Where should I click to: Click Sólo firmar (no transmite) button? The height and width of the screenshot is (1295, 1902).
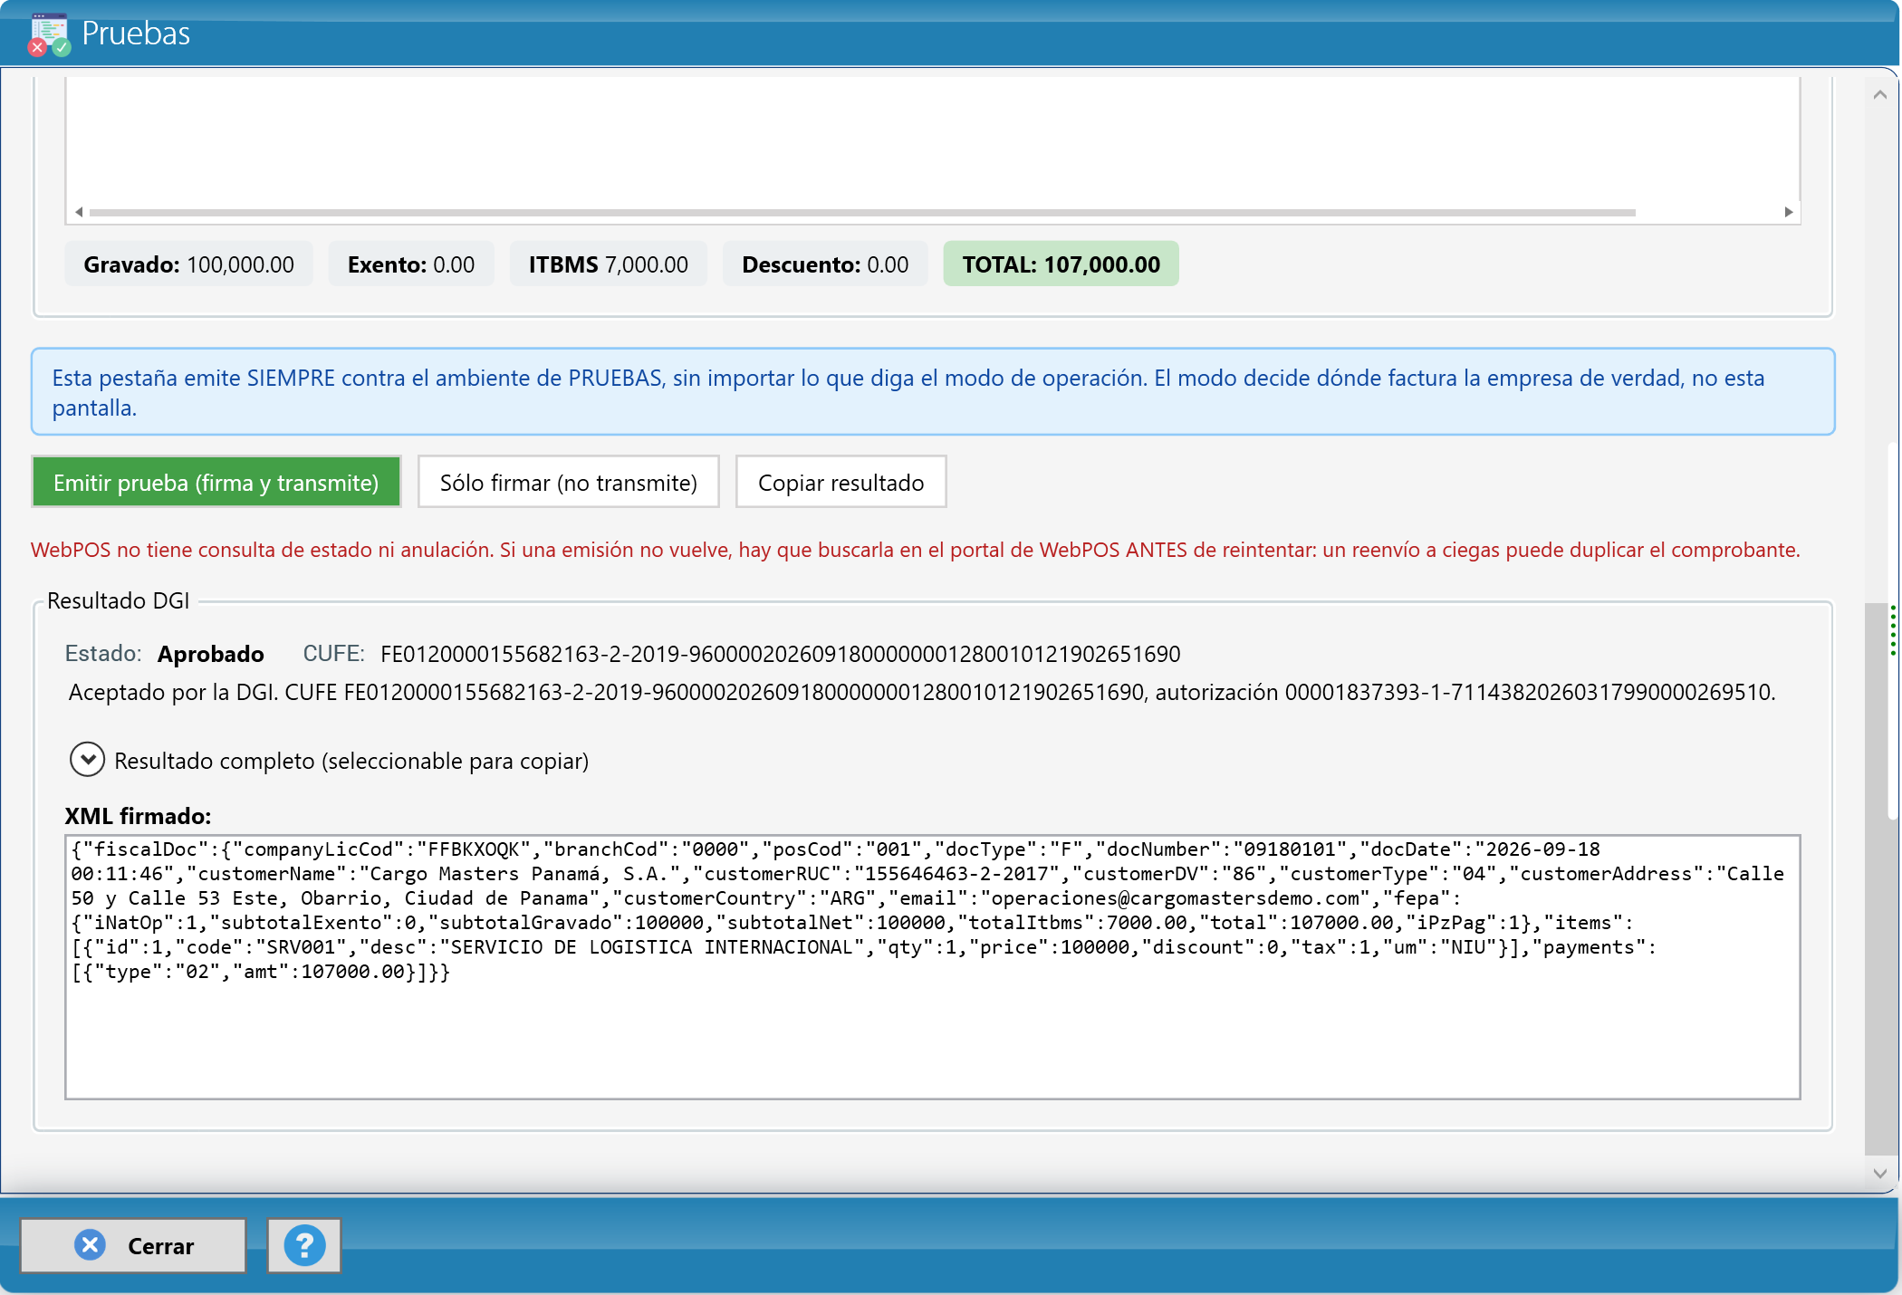(x=569, y=482)
